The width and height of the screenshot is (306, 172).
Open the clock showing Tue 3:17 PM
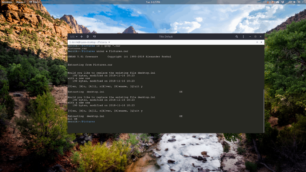153,2
